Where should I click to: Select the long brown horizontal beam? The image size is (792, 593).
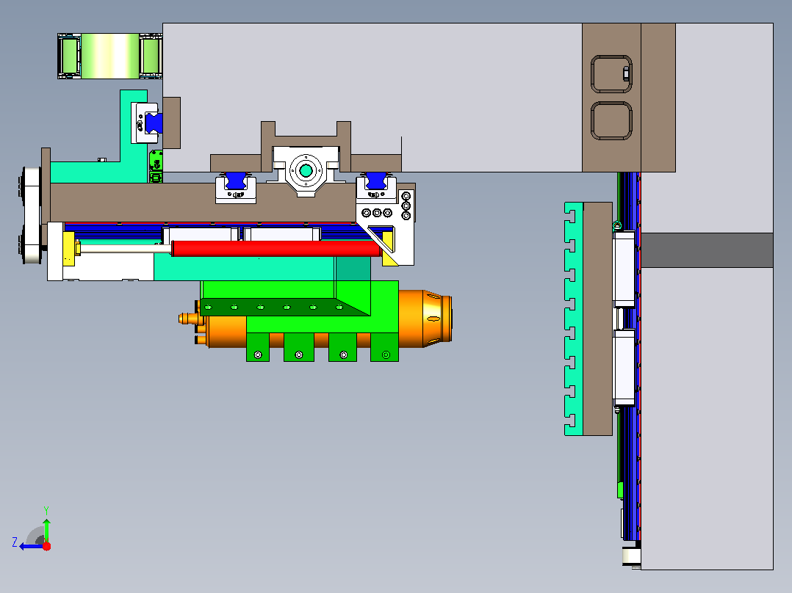coord(202,203)
